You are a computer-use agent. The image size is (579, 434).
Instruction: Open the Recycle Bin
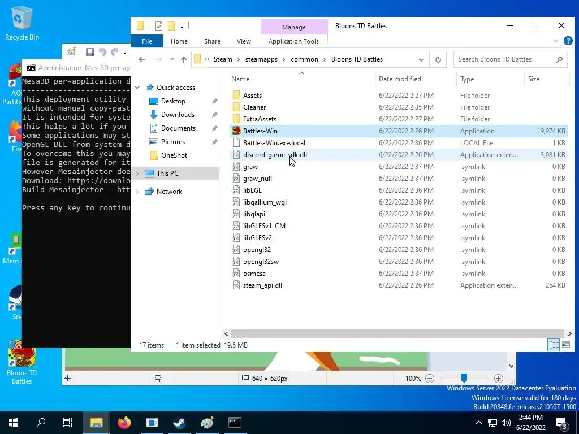(21, 23)
